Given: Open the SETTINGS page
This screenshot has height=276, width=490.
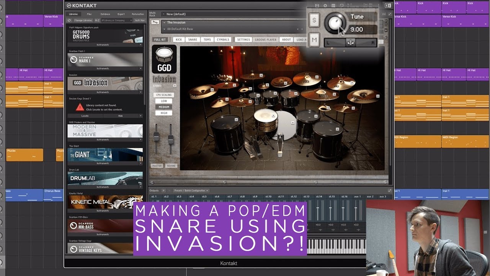Looking at the screenshot, I should tap(243, 39).
